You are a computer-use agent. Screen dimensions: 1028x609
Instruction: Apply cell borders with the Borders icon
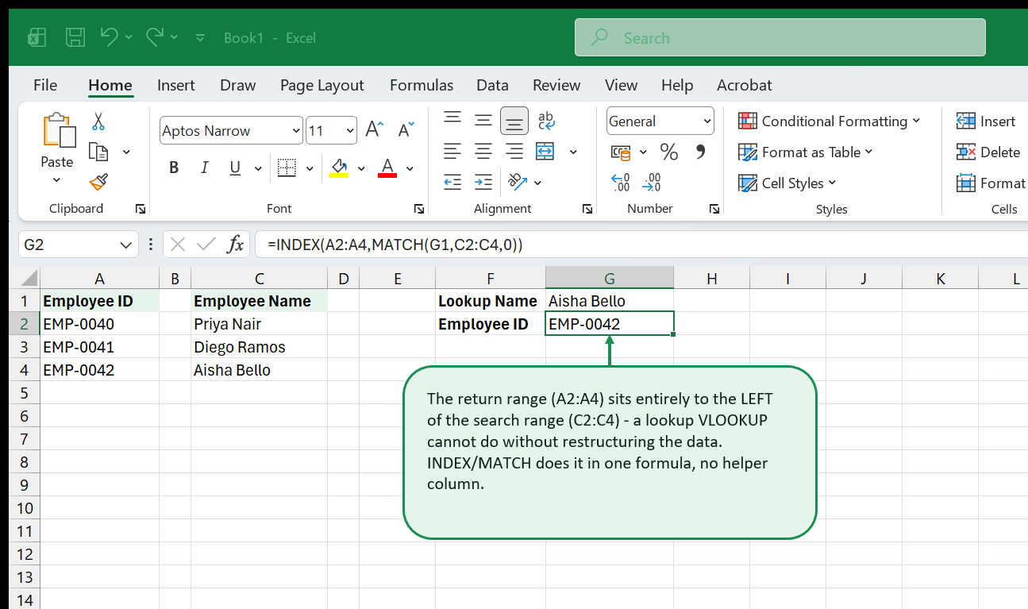[287, 168]
